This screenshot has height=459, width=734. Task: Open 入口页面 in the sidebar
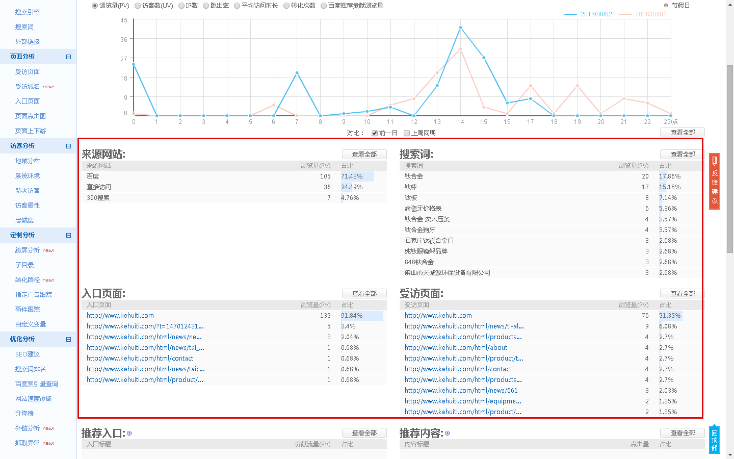28,101
